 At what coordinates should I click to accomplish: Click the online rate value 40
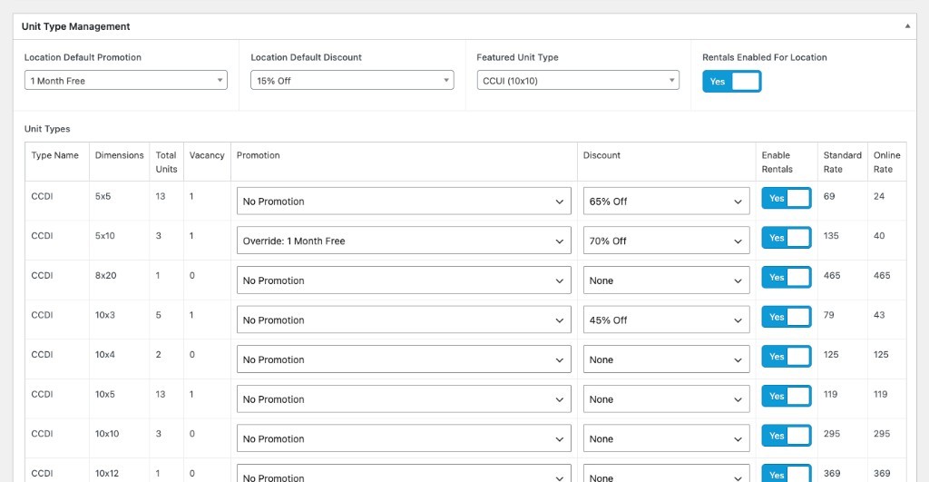coord(878,235)
